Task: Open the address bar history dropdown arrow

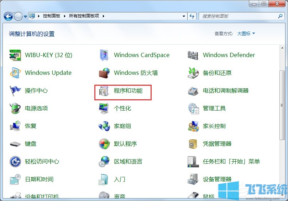Action: tap(184, 16)
